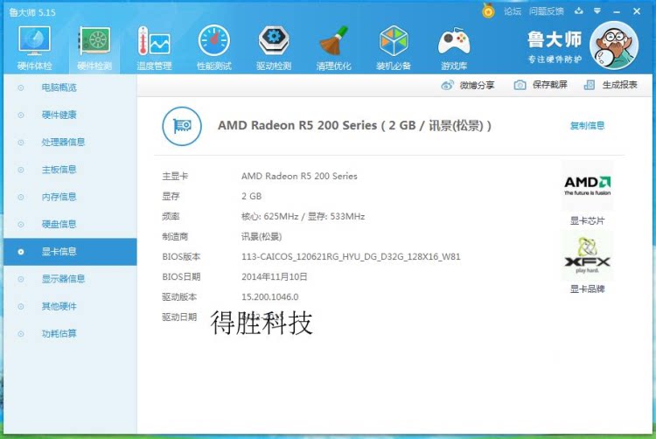
Task: Click the 讯景(松景) manufacturer value
Action: [262, 237]
